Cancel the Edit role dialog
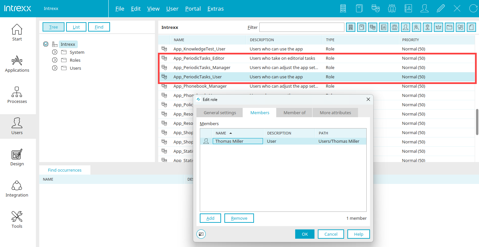The image size is (479, 247). (331, 234)
